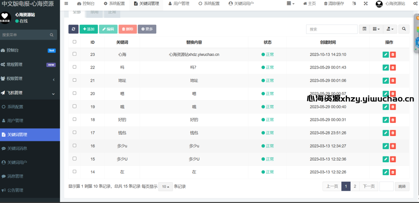Click the search magnifier button beside export
The height and width of the screenshot is (203, 419).
(x=404, y=29)
